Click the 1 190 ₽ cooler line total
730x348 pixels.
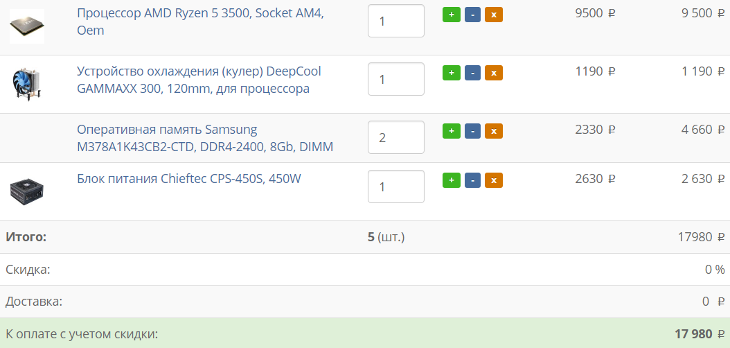click(x=703, y=71)
